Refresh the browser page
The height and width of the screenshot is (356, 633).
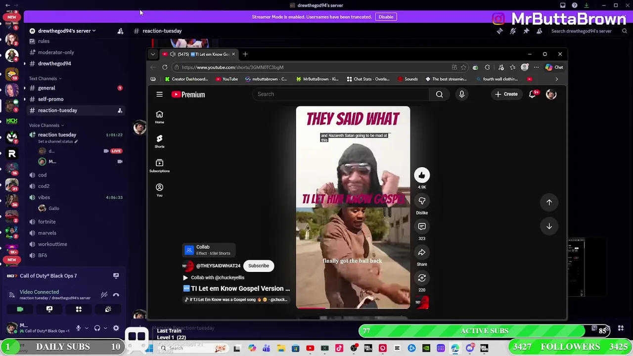tap(165, 67)
